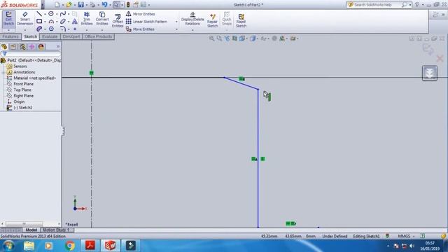This screenshot has height=252, width=448.
Task: Expand the Move Entities dropdown arrow
Action: point(176,29)
